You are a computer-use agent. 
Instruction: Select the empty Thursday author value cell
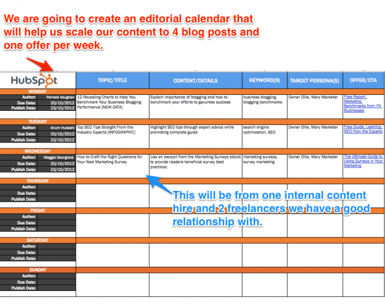pyautogui.click(x=57, y=187)
